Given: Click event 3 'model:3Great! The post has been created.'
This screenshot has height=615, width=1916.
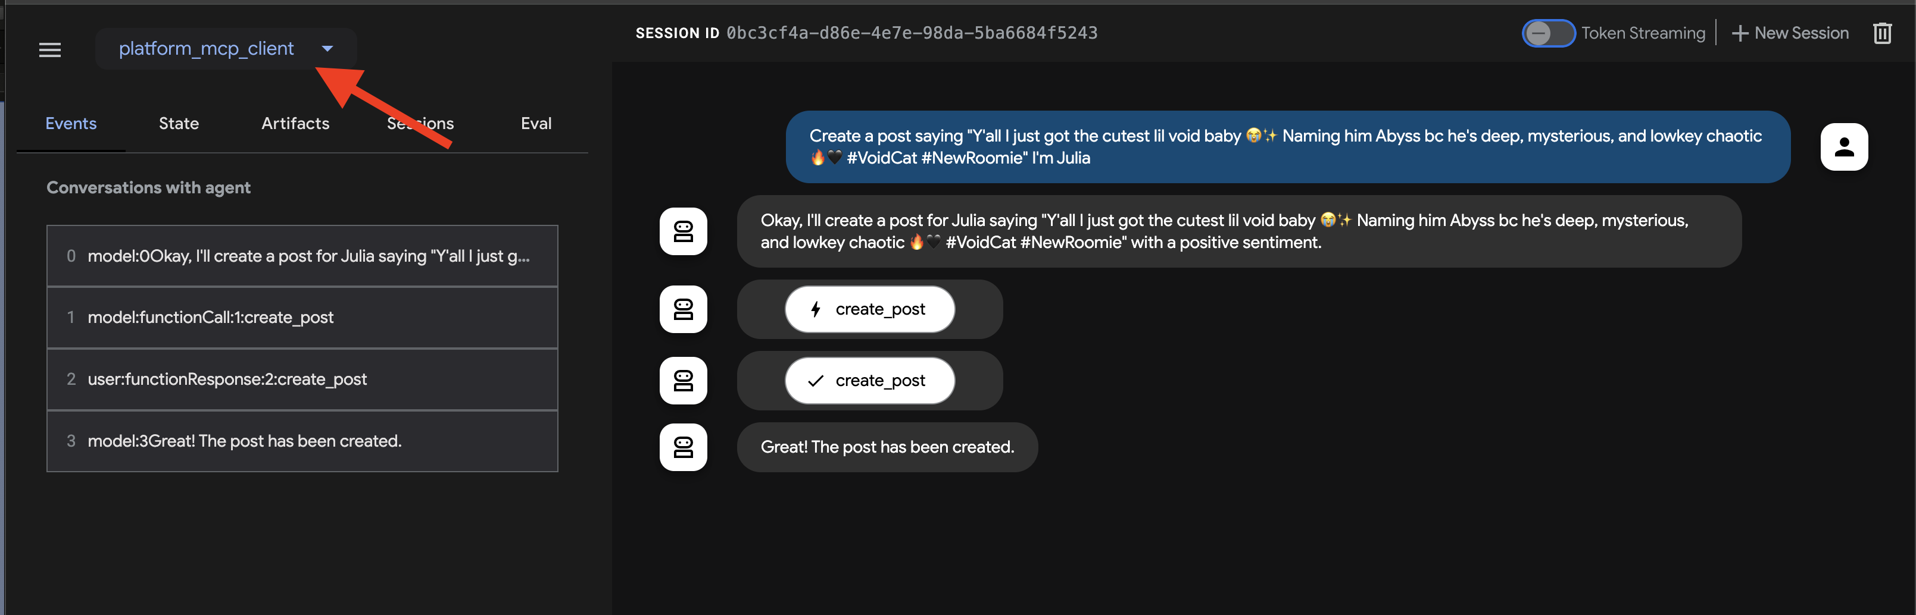Looking at the screenshot, I should (x=301, y=441).
